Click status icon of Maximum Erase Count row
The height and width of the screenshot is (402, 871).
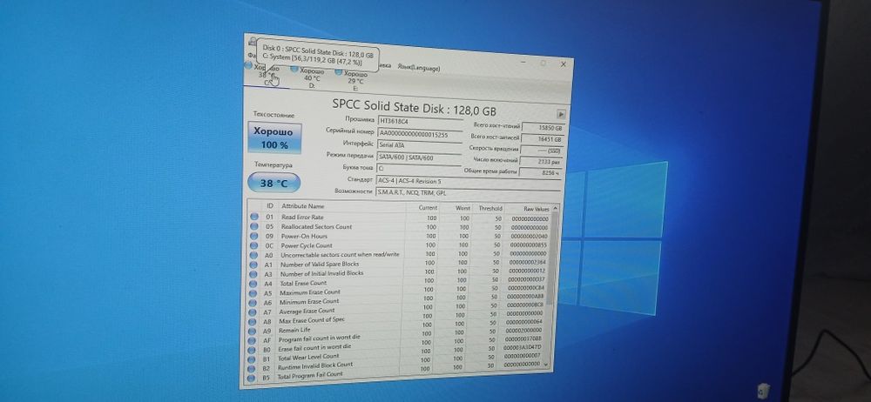click(253, 292)
